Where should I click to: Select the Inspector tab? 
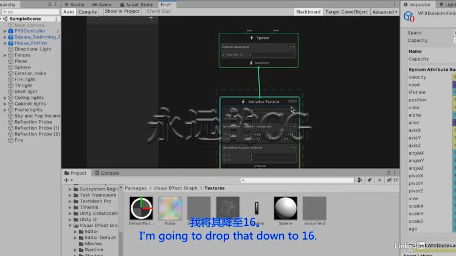pyautogui.click(x=417, y=4)
